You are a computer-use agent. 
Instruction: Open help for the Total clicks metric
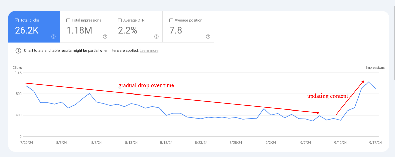point(53,37)
